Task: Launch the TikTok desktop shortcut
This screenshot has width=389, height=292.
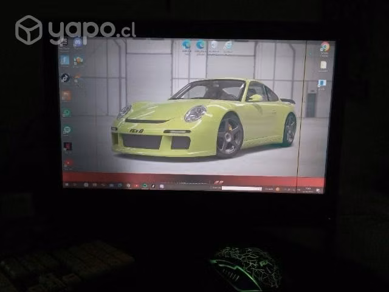Action: point(65,78)
